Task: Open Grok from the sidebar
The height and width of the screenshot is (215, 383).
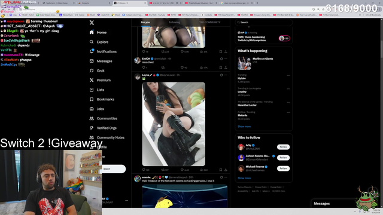Action: (x=97, y=70)
